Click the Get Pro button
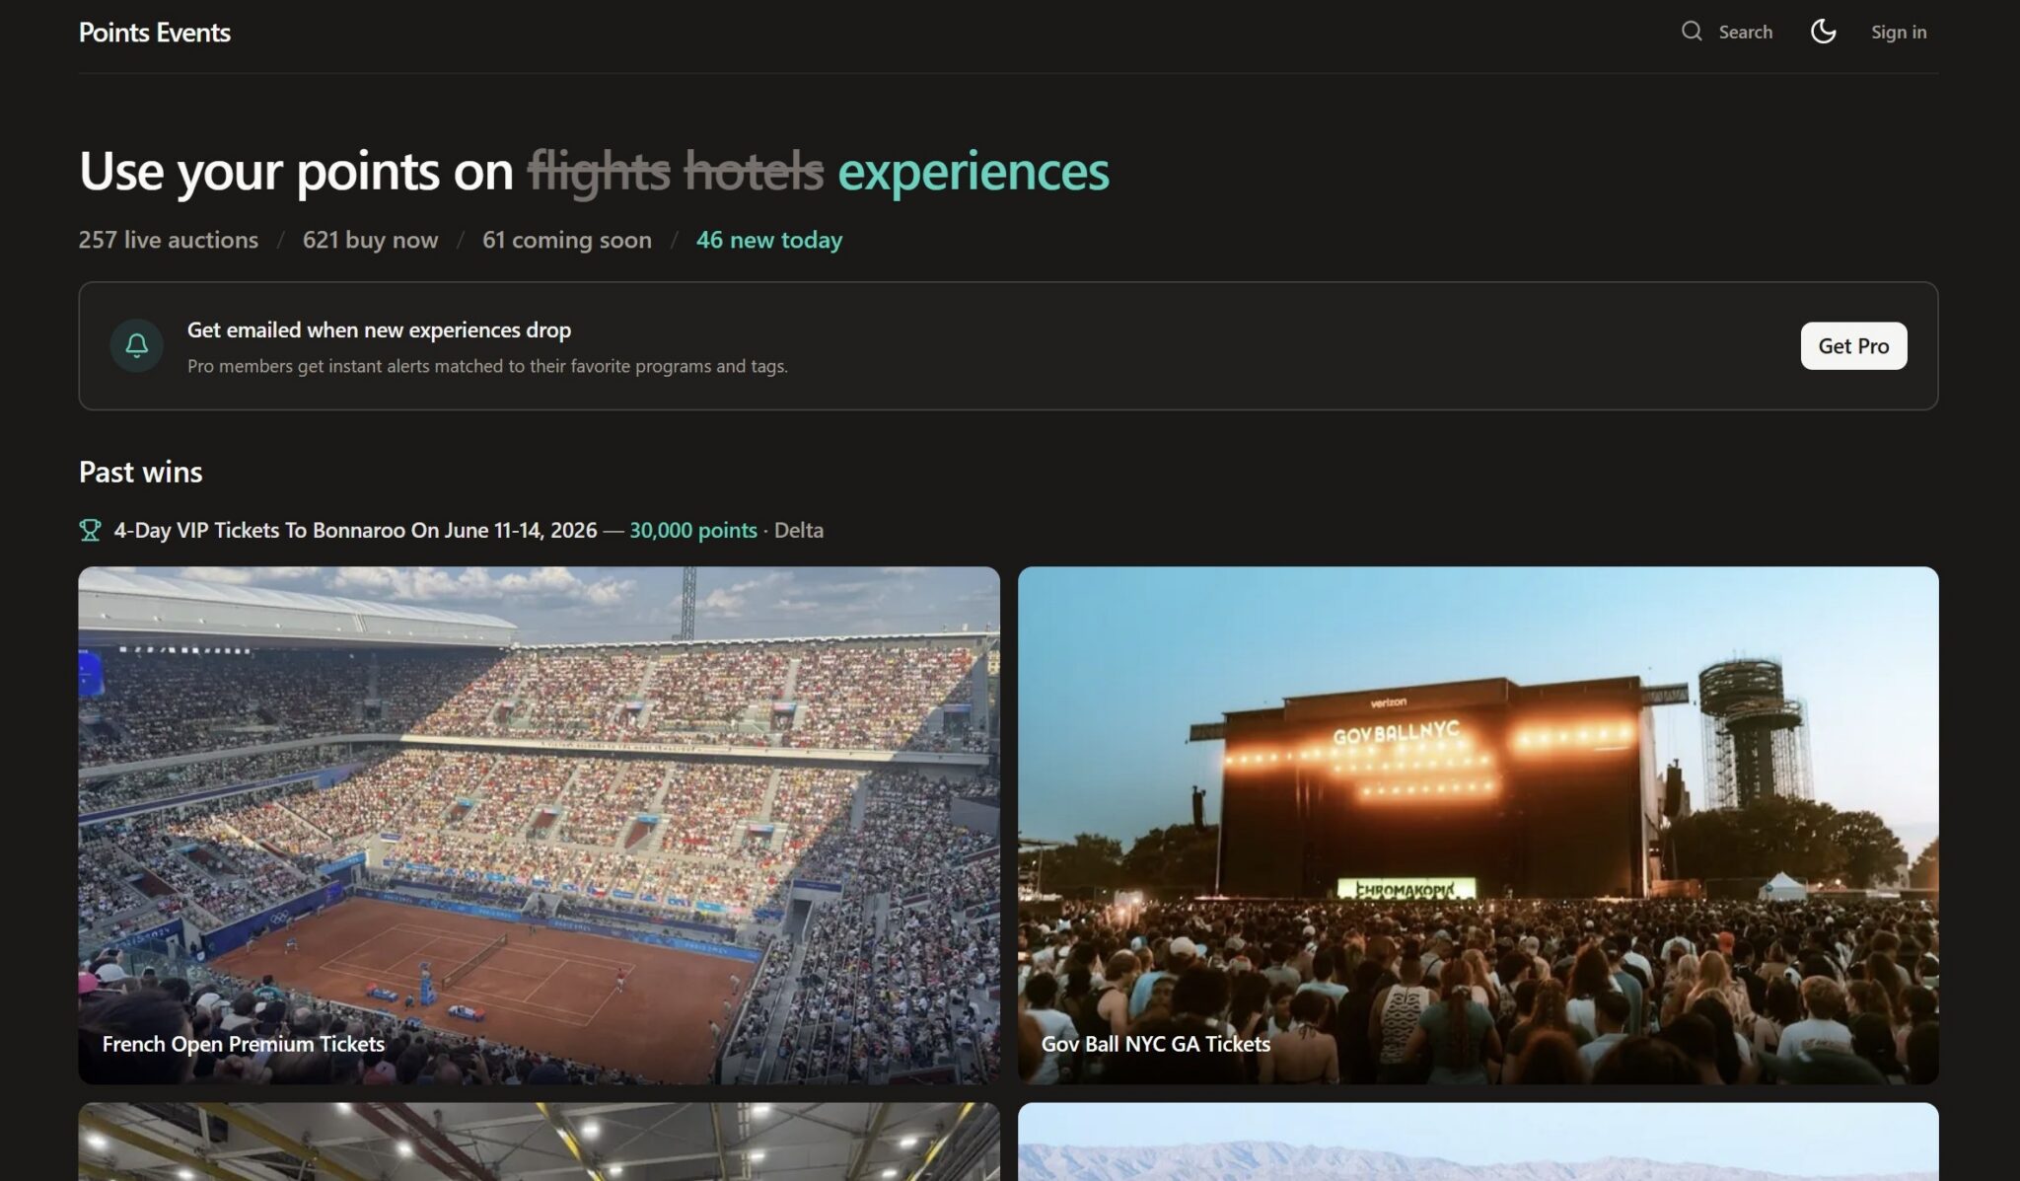 point(1852,346)
